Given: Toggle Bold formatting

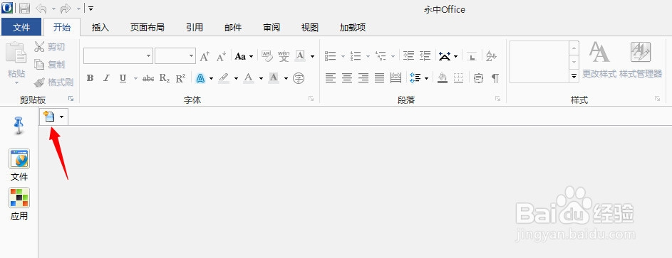Looking at the screenshot, I should pyautogui.click(x=90, y=78).
